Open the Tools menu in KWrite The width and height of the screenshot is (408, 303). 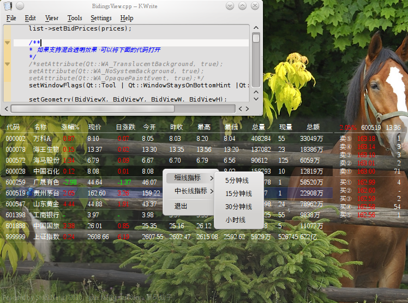tap(75, 18)
